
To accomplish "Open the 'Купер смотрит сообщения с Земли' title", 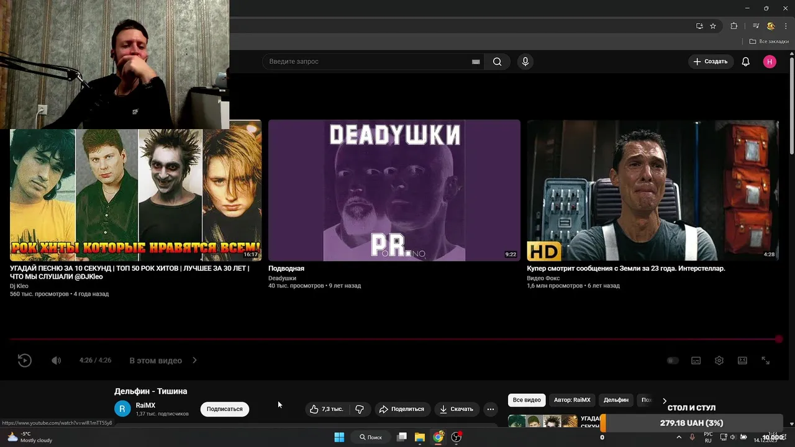I will [626, 268].
